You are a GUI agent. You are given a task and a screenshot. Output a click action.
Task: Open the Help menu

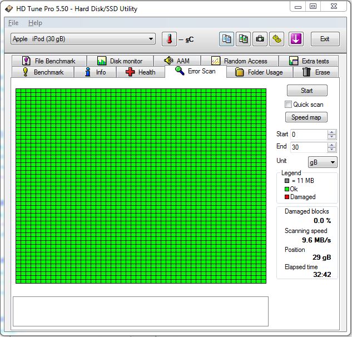(x=35, y=23)
